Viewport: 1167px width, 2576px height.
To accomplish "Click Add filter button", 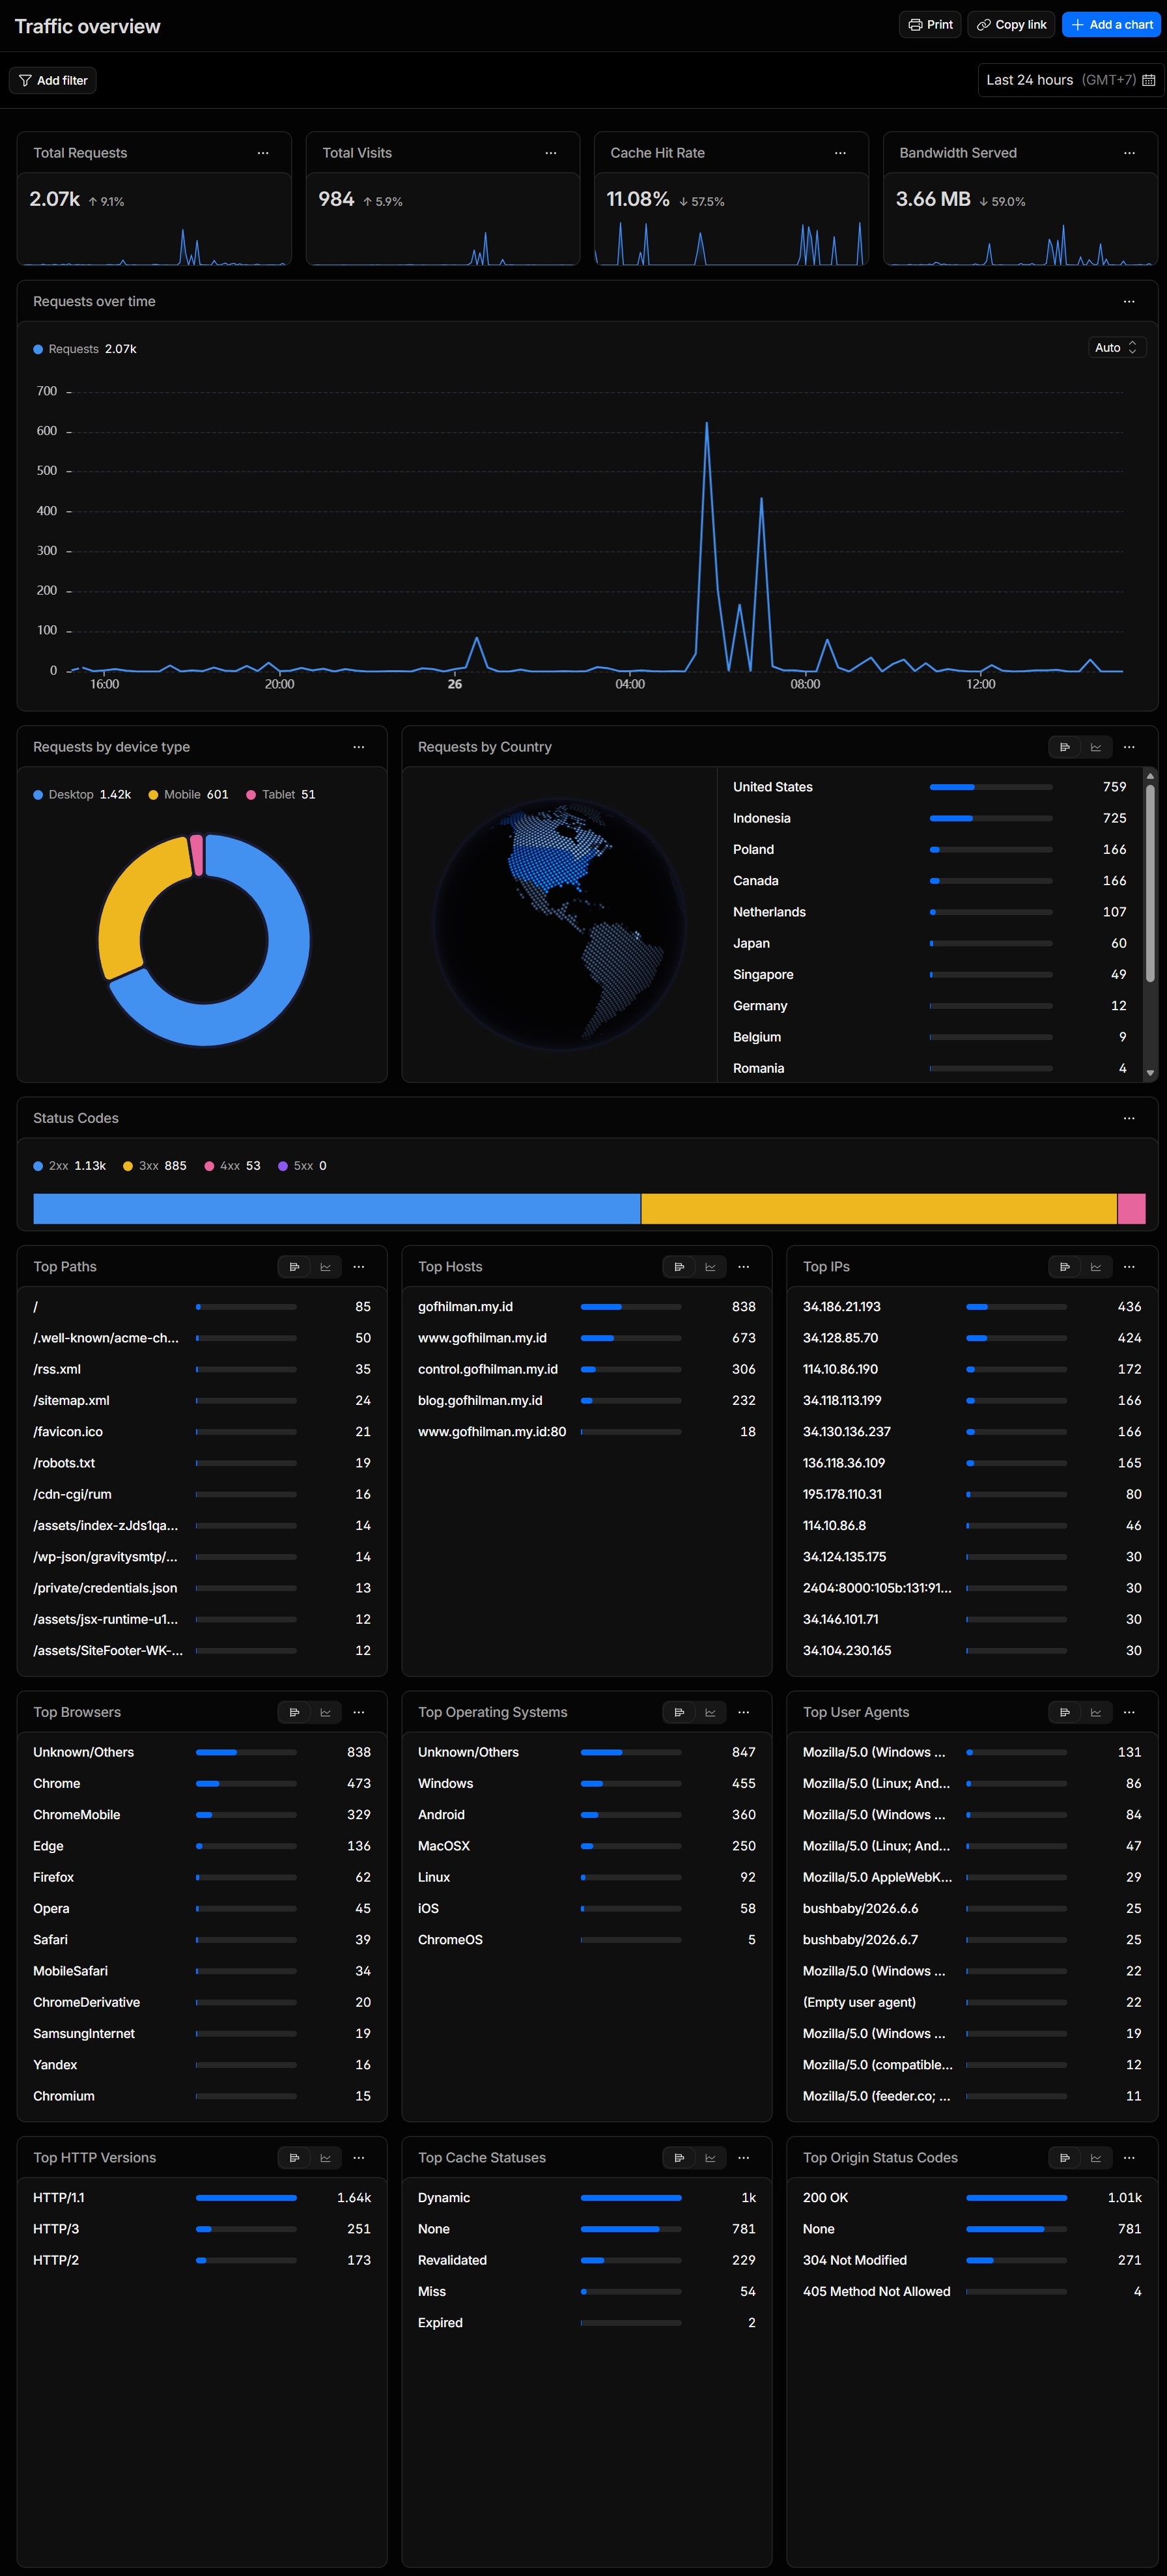I will point(53,81).
